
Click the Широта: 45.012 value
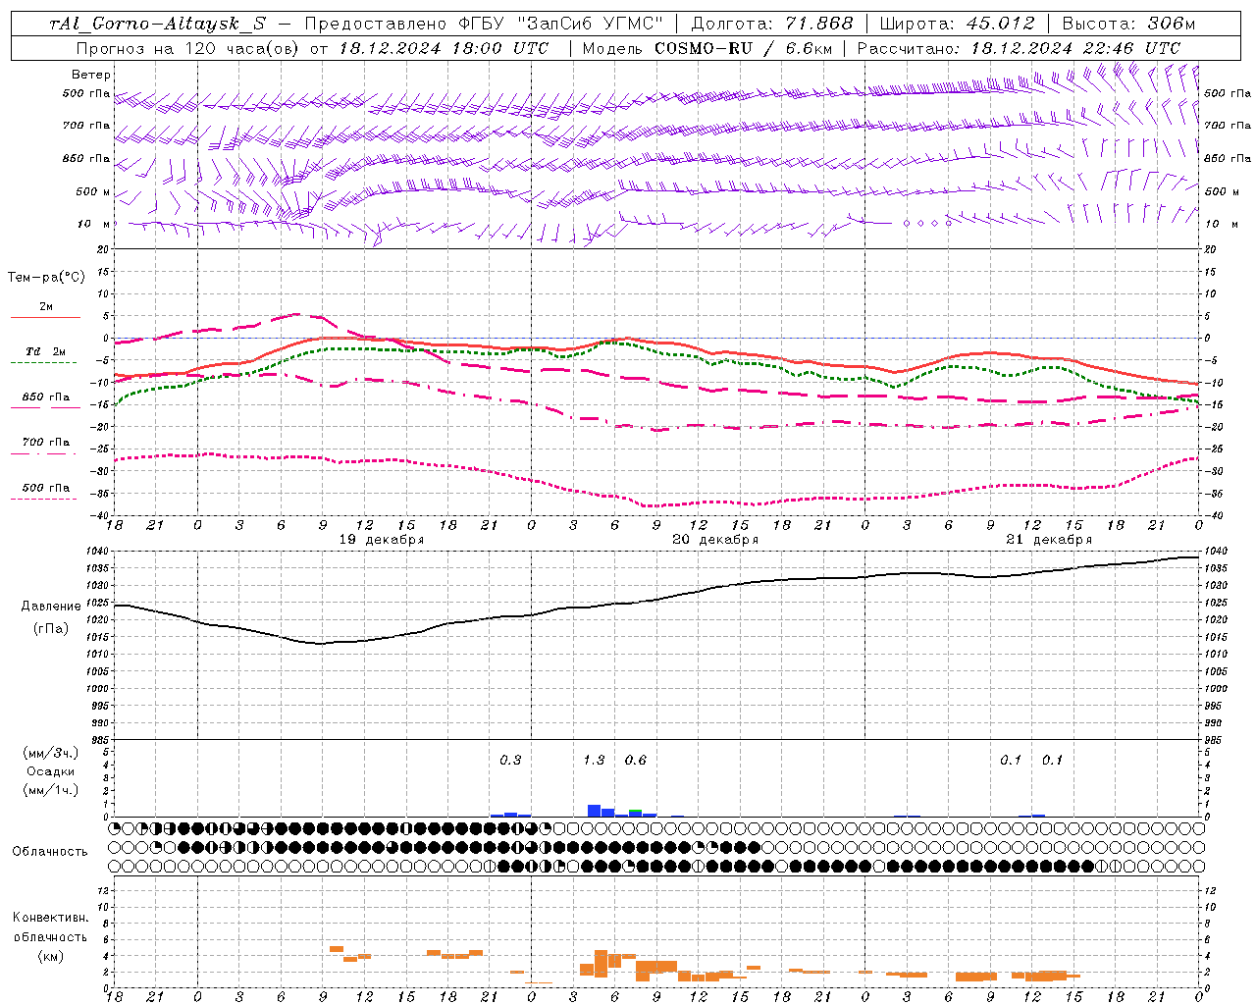point(957,24)
